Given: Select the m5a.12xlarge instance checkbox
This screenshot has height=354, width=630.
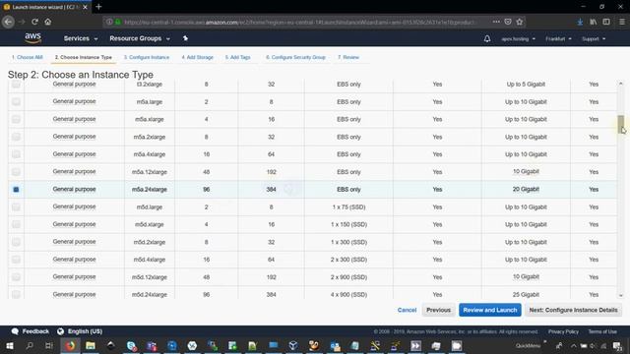Looking at the screenshot, I should coord(16,172).
